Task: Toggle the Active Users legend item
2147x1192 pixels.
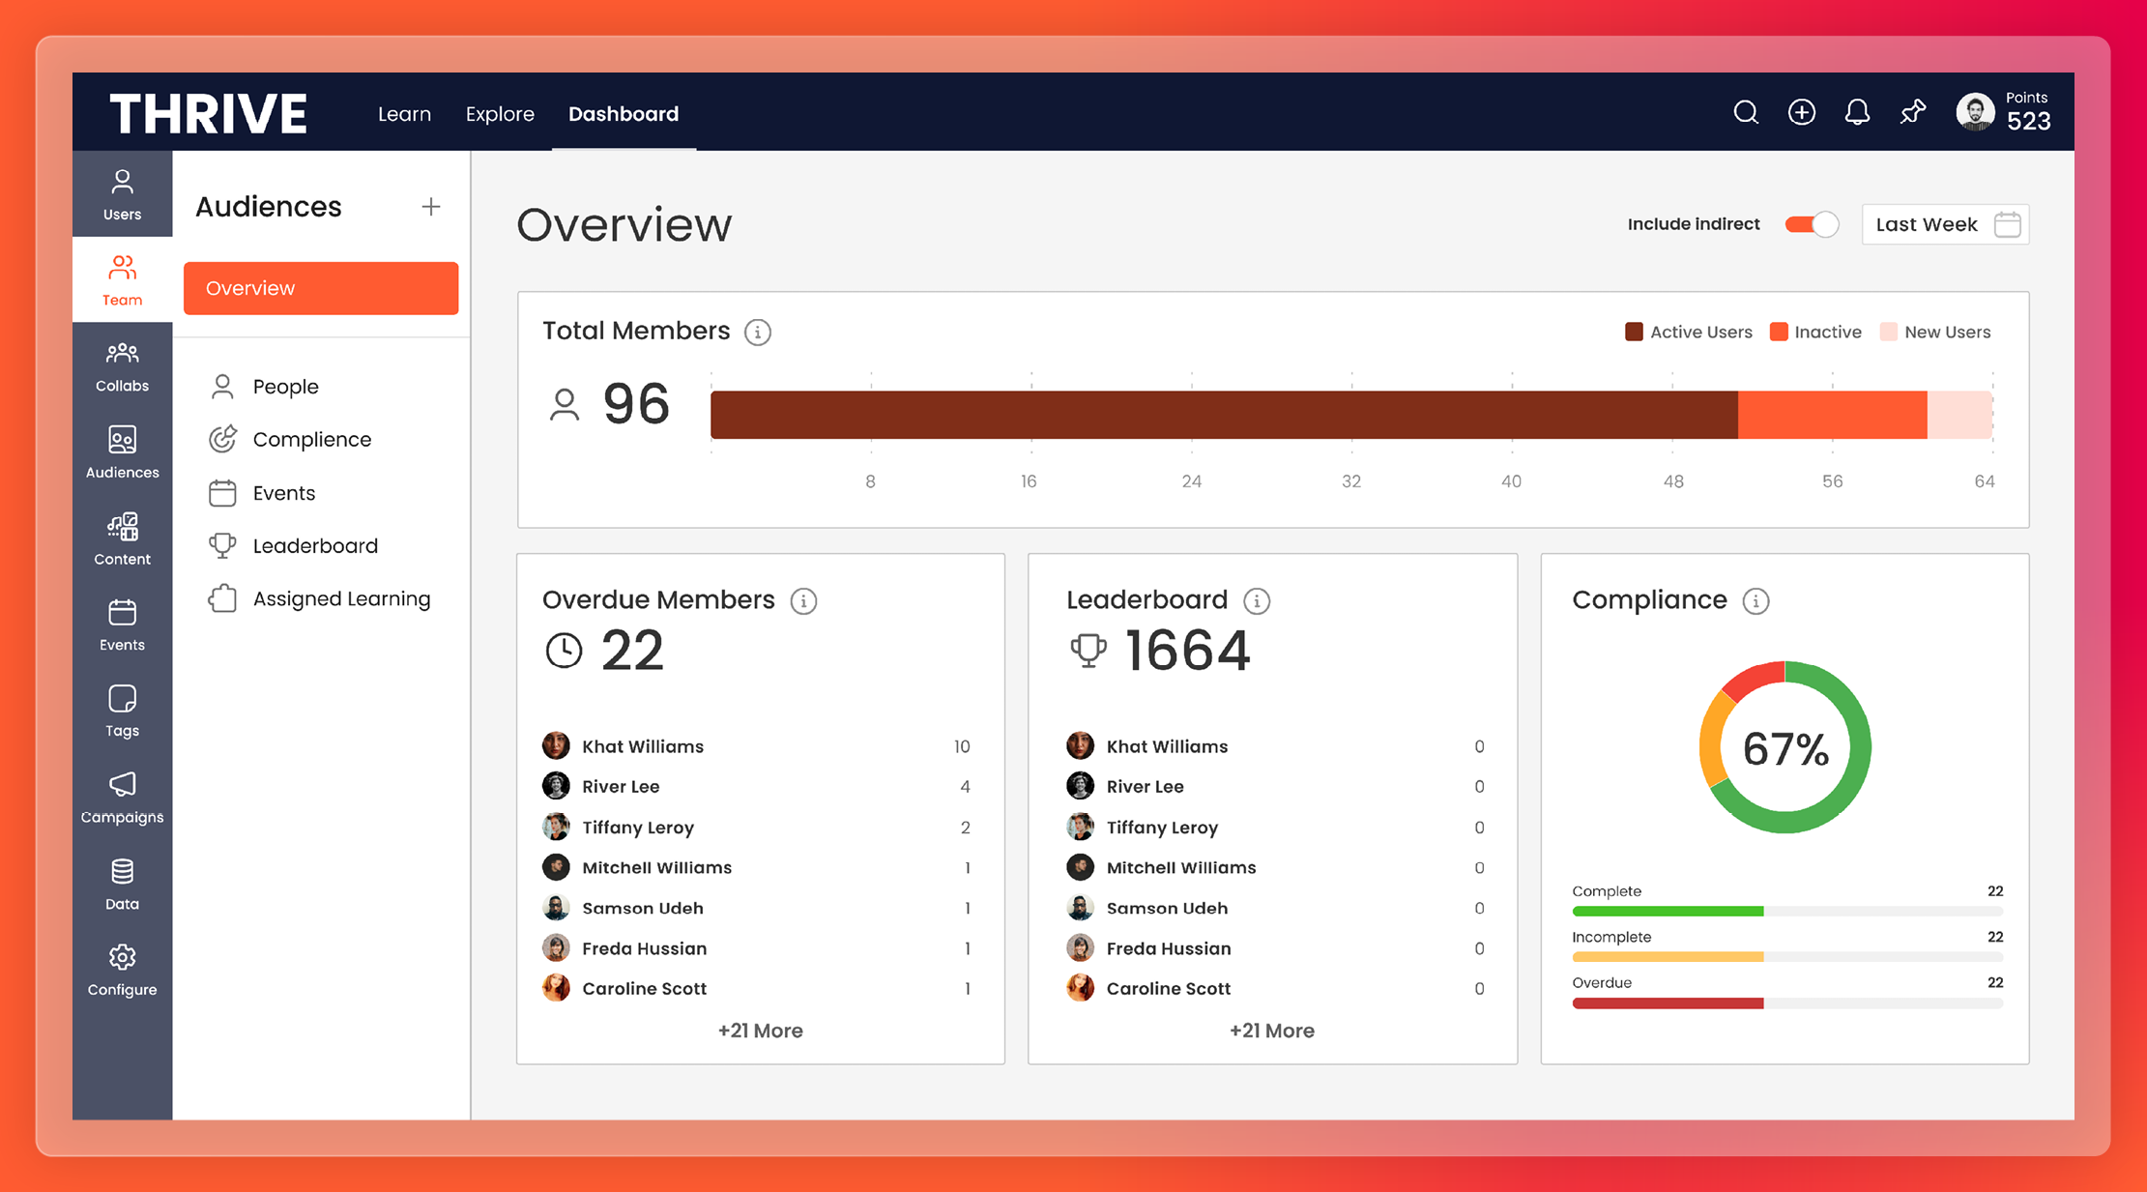Action: (x=1688, y=332)
